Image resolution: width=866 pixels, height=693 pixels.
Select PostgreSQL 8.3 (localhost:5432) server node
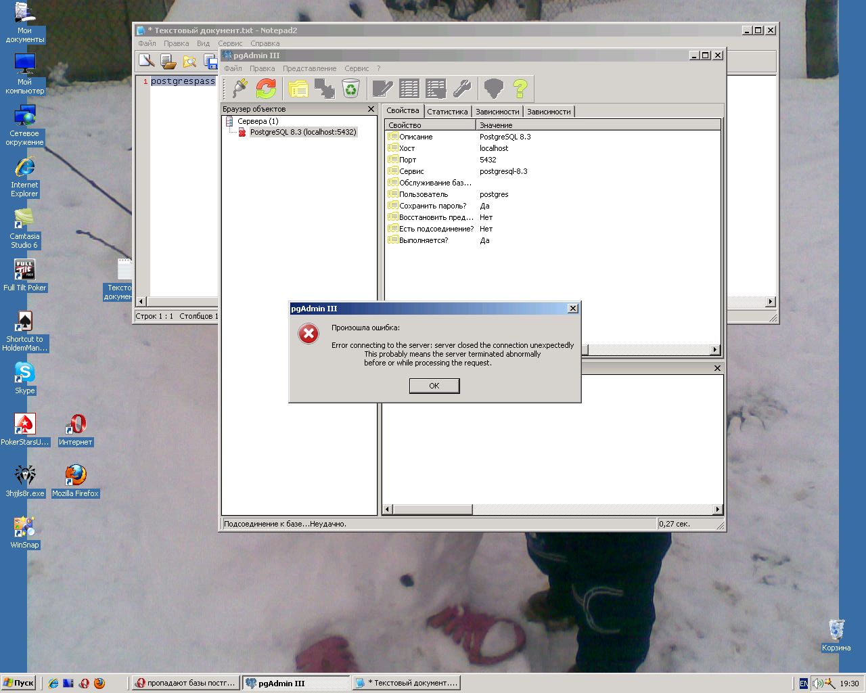(x=303, y=132)
